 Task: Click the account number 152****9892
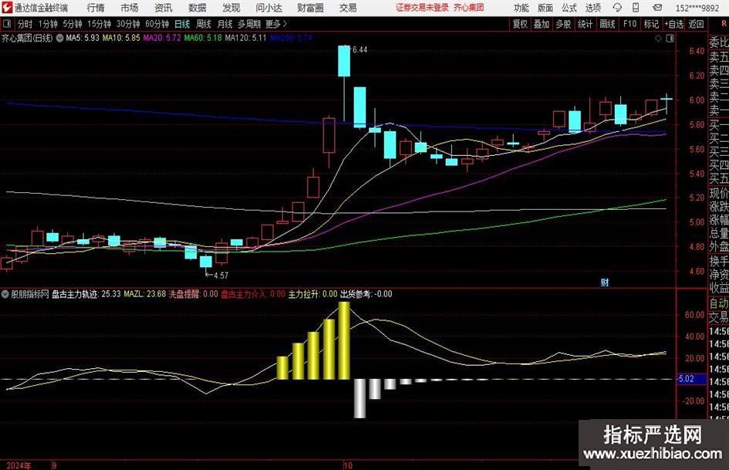click(x=697, y=8)
